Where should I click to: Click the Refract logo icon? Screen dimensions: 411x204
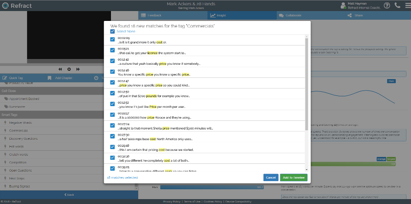coord(5,5)
